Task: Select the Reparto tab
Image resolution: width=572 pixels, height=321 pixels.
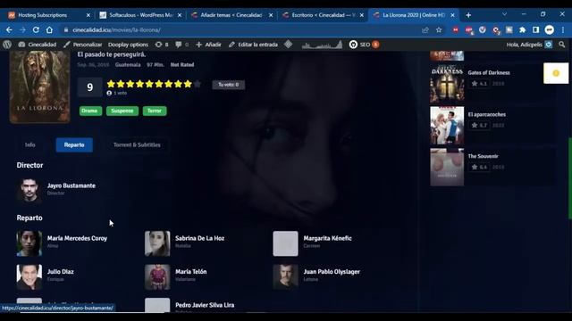Action: (x=74, y=144)
